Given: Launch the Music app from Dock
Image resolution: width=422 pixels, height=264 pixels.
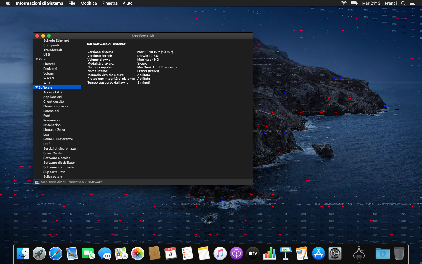Looking at the screenshot, I should [220, 253].
